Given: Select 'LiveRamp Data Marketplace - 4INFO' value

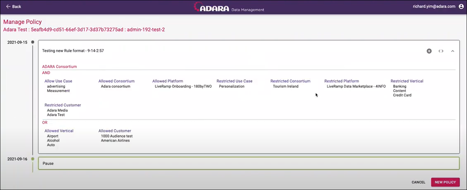Looking at the screenshot, I should pos(356,86).
